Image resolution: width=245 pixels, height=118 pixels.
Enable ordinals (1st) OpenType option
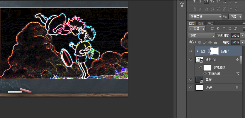(230, 9)
